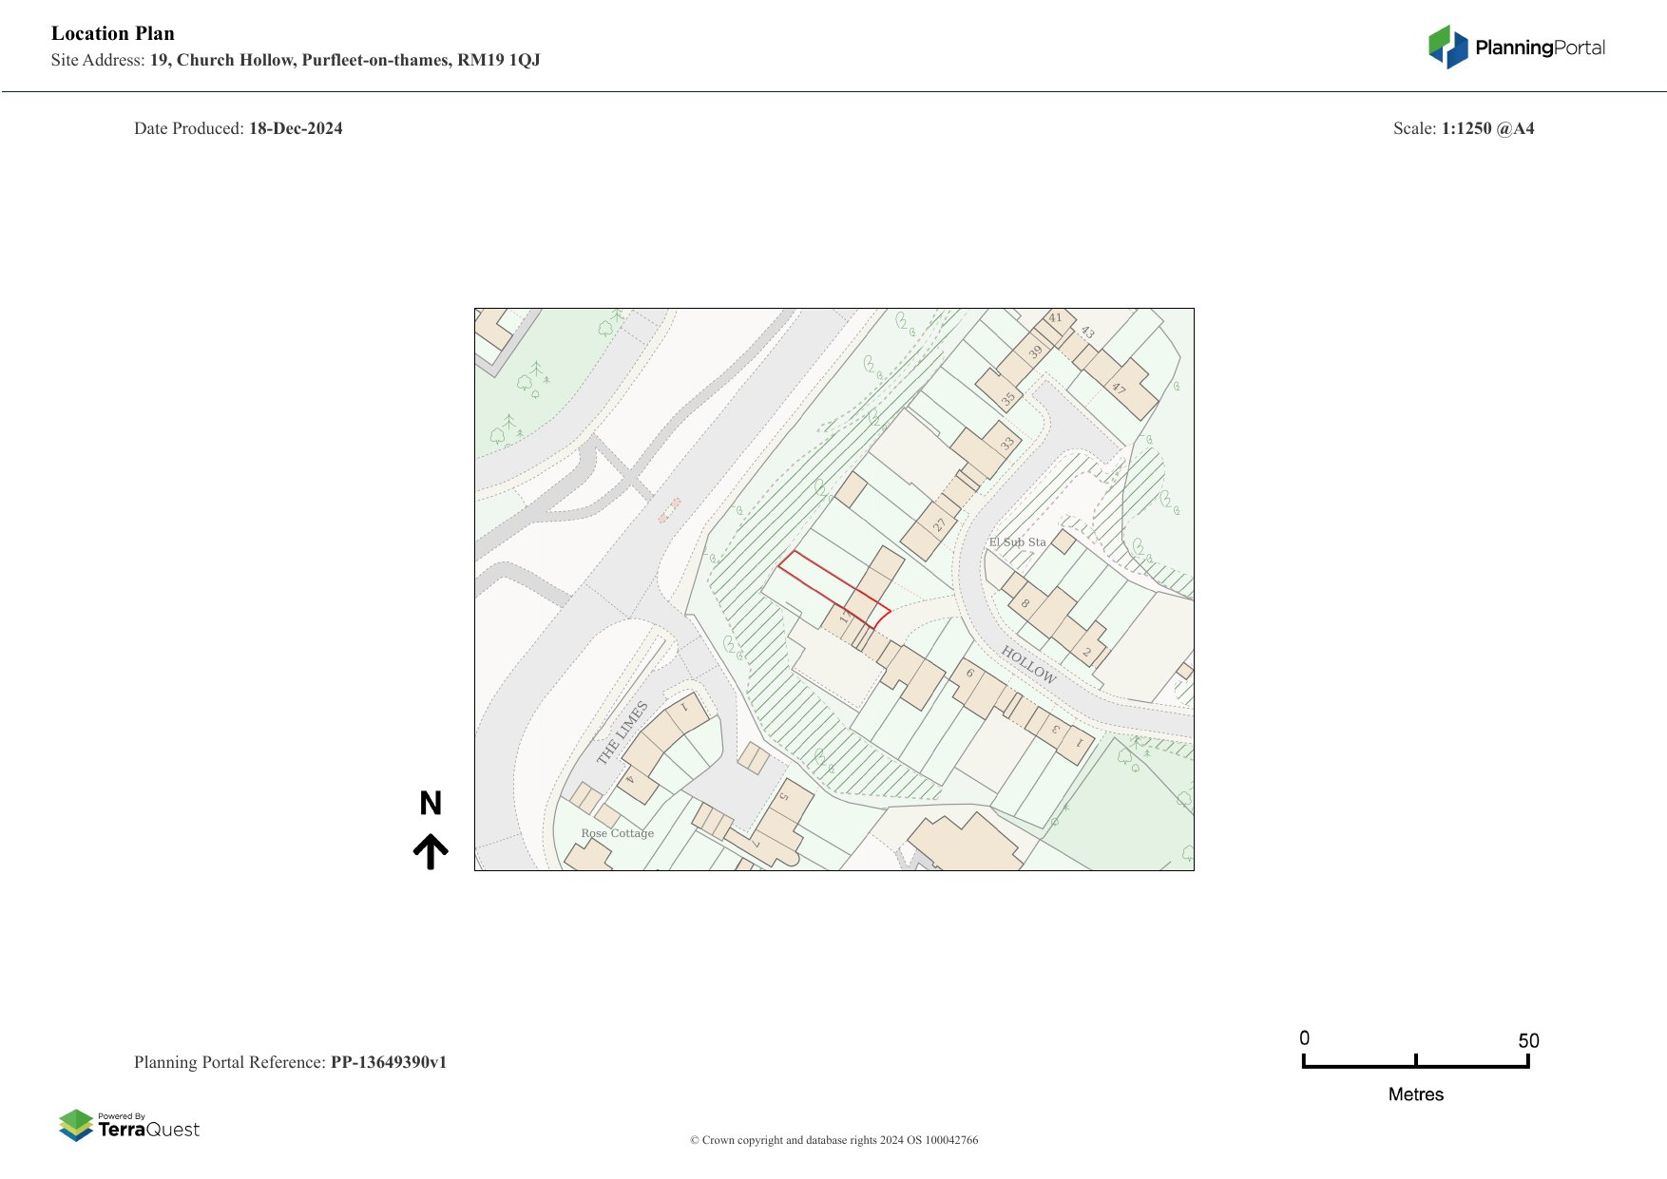This screenshot has width=1667, height=1179.
Task: Click the PlanningPortal logo icon
Action: click(1448, 47)
